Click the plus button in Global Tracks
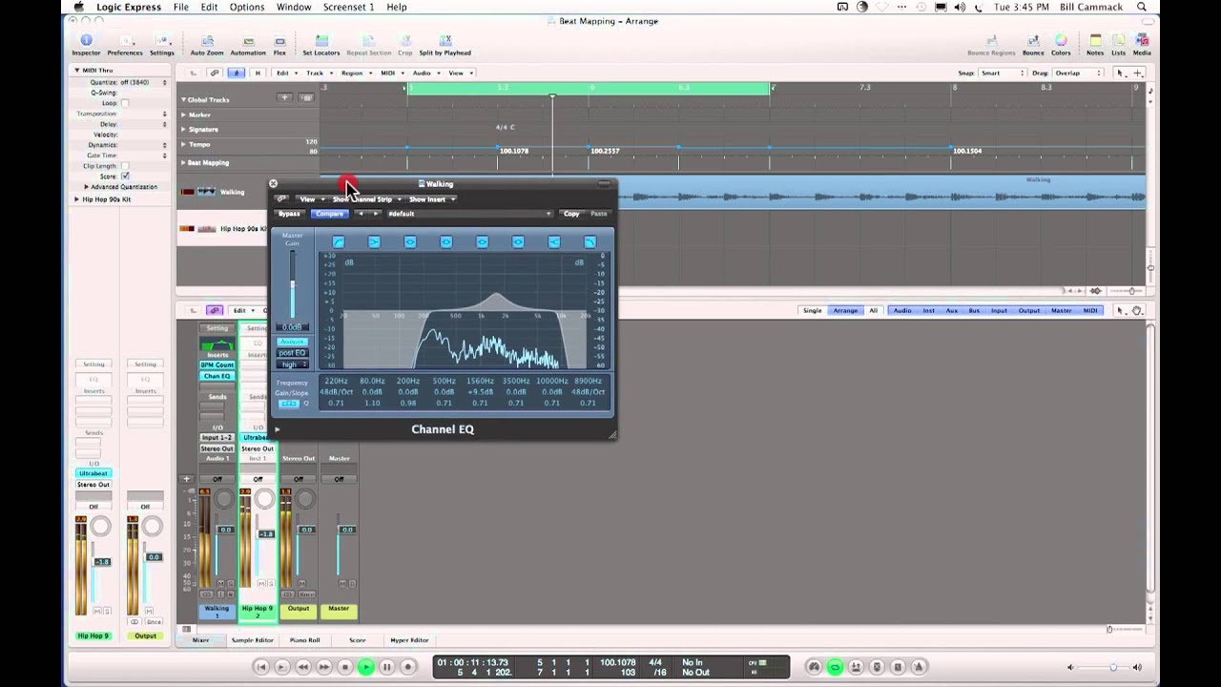 (284, 97)
